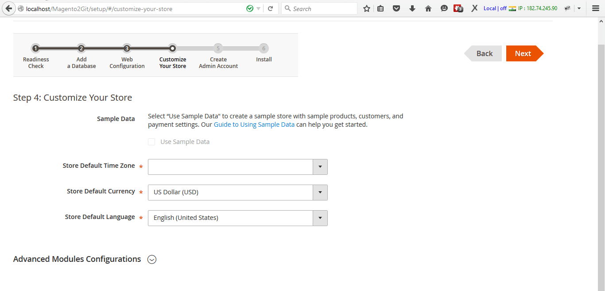Open the downloads arrow icon
The width and height of the screenshot is (605, 291).
click(x=412, y=8)
